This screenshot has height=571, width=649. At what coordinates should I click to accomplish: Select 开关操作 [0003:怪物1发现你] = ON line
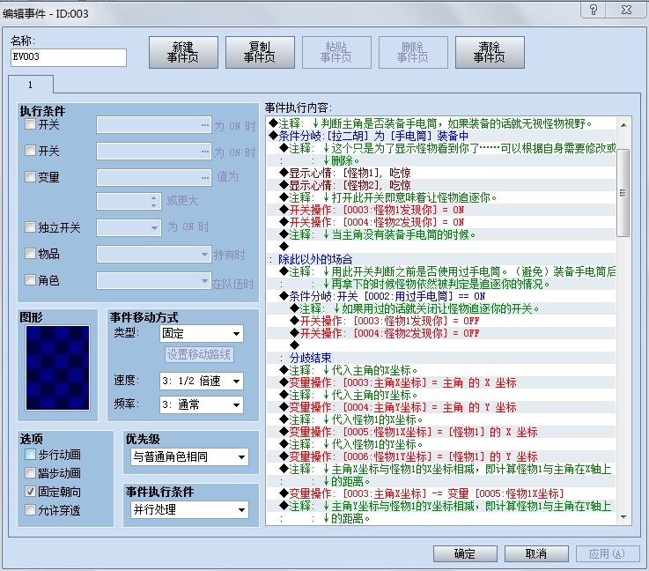tap(441, 210)
